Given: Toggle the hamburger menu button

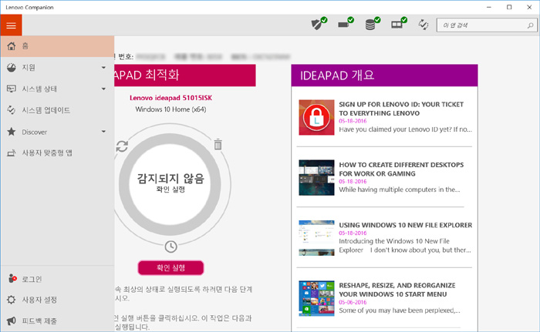Looking at the screenshot, I should (x=11, y=25).
